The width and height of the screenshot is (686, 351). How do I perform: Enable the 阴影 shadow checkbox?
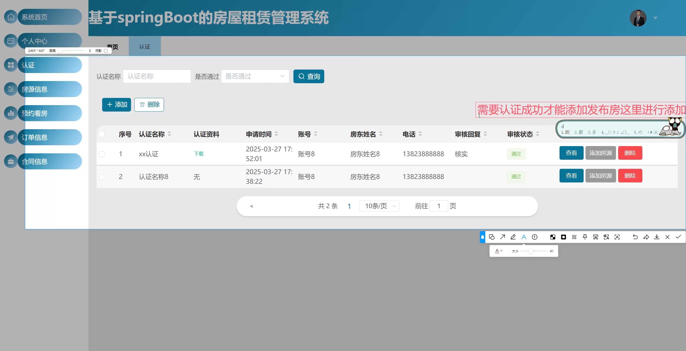[x=106, y=51]
